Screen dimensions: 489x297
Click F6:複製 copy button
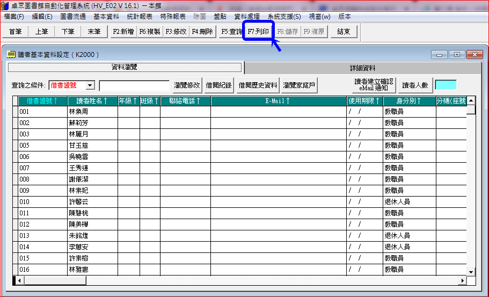(x=150, y=32)
